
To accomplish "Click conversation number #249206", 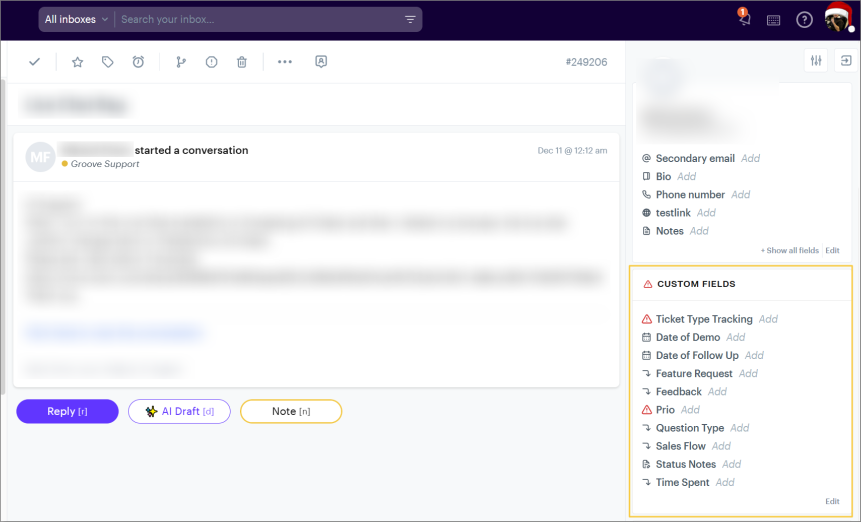I will click(x=586, y=62).
